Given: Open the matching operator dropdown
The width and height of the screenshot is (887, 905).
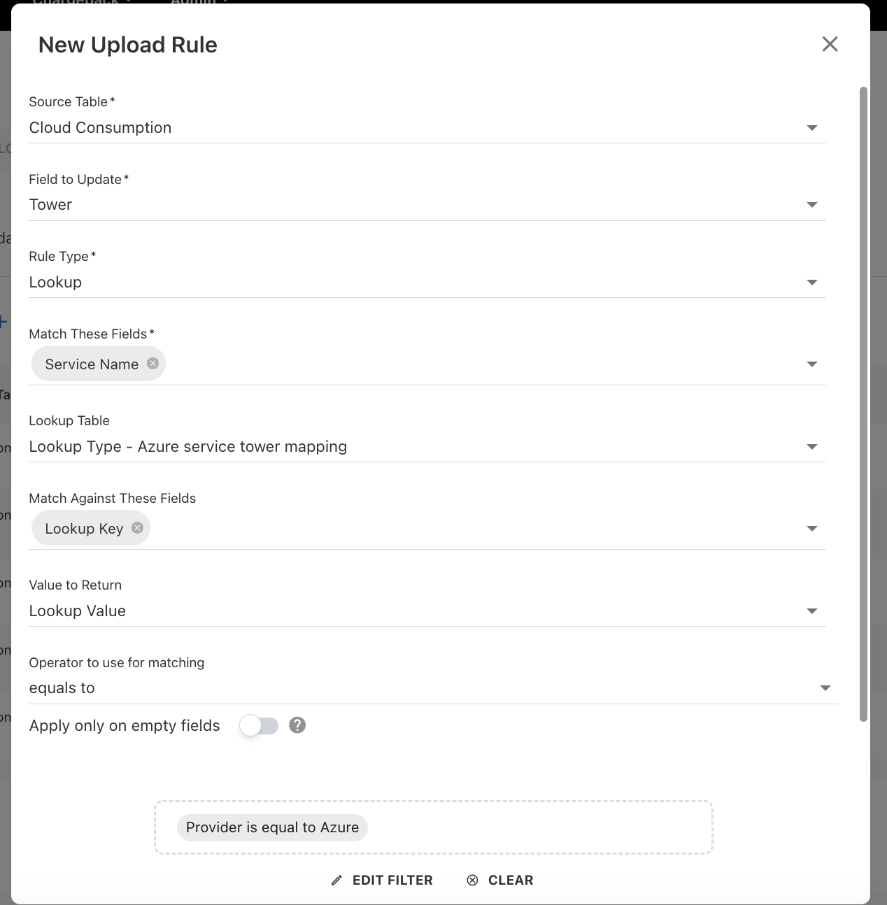Looking at the screenshot, I should tap(825, 688).
